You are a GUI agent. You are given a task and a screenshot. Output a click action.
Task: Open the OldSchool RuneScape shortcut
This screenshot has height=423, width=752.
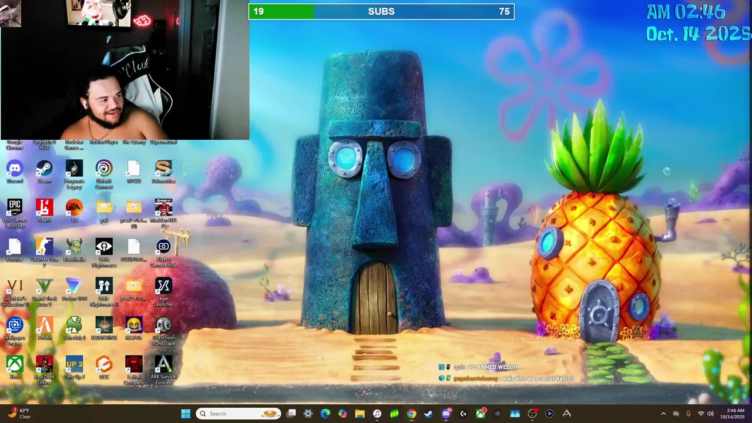[163, 331]
